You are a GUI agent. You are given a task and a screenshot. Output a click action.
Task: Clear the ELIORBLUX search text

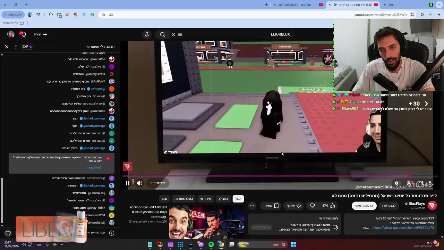coord(173,34)
